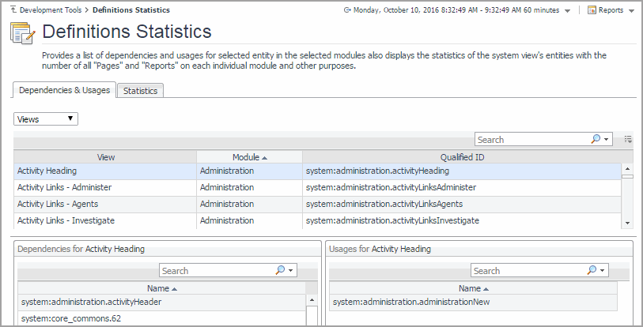This screenshot has width=643, height=327.
Task: Click the time range icon beside Monday
Action: (349, 10)
